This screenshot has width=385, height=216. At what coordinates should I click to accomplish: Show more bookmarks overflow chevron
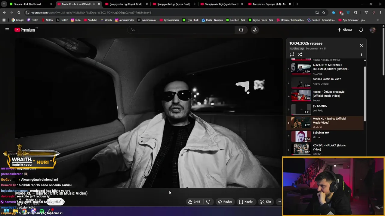pos(378,20)
